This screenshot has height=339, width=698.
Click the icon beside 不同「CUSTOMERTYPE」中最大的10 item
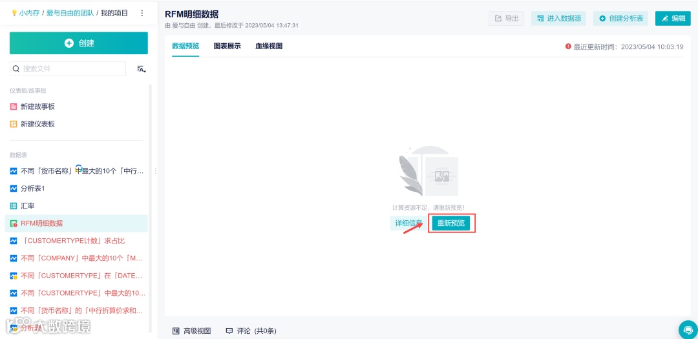[x=14, y=293]
